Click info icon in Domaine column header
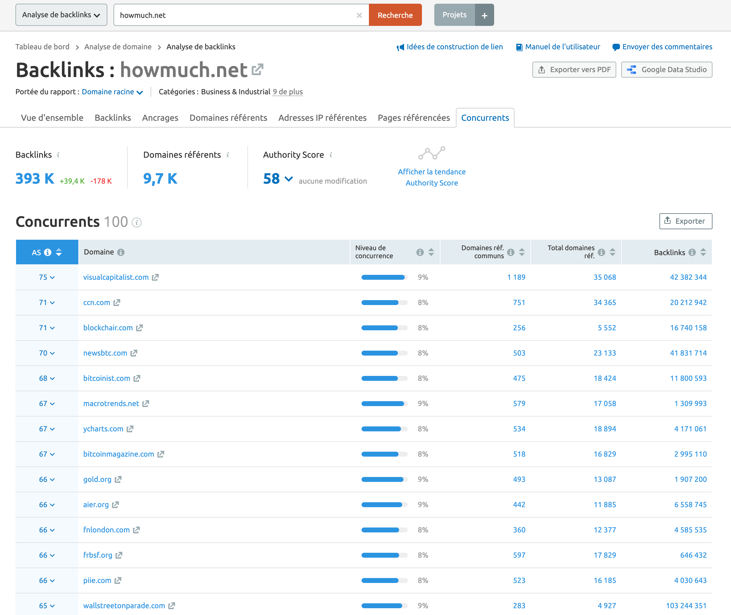This screenshot has width=731, height=615. tap(121, 252)
